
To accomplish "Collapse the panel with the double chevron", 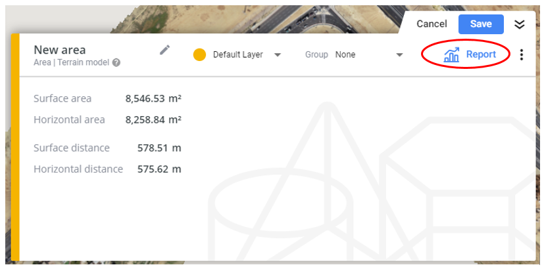I will (519, 24).
